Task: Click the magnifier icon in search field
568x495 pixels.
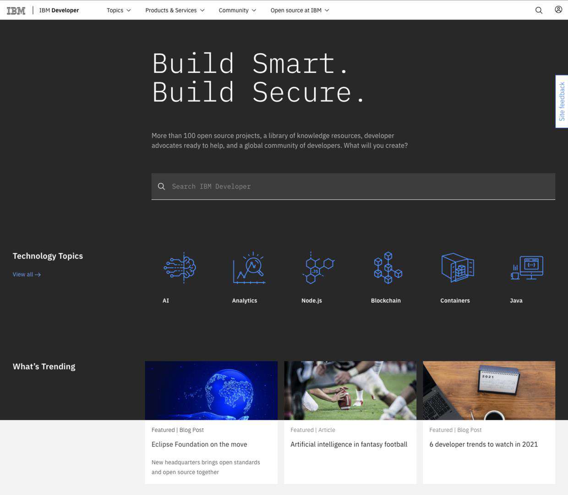Action: [161, 186]
